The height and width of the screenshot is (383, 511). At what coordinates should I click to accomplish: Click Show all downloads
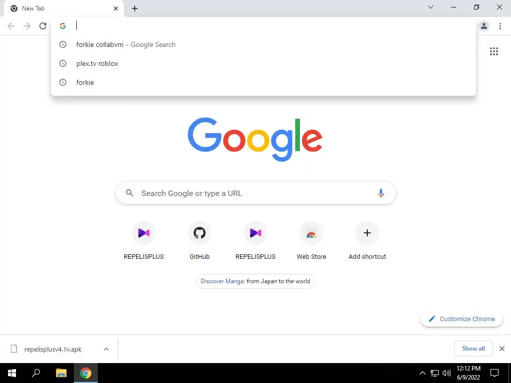click(473, 349)
